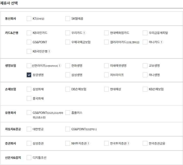
Task: Click the 생명보험 category label
Action: tap(10, 66)
